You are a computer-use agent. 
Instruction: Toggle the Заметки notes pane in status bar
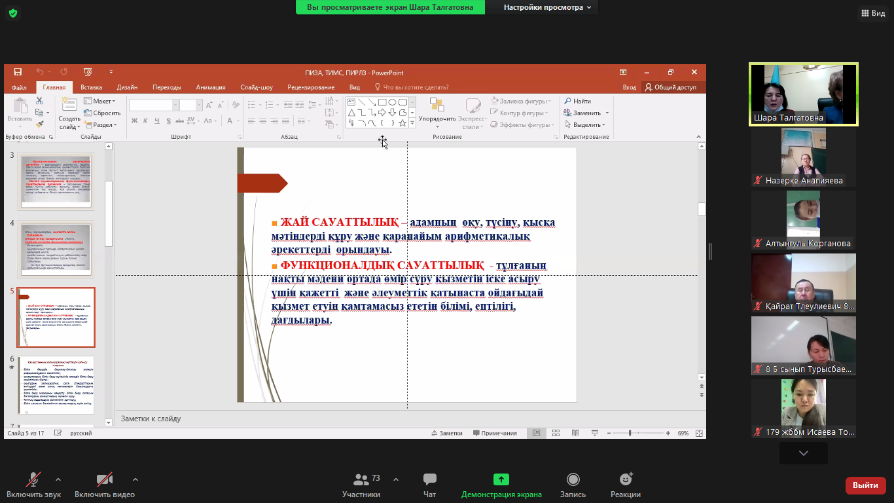pos(446,433)
